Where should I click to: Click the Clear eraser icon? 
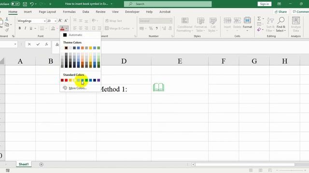[x=259, y=30]
